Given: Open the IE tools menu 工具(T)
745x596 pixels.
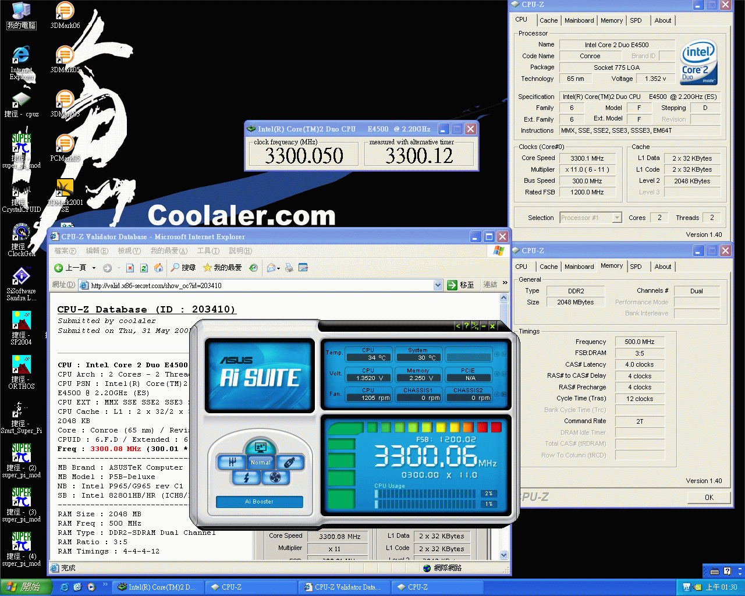Looking at the screenshot, I should (x=208, y=251).
